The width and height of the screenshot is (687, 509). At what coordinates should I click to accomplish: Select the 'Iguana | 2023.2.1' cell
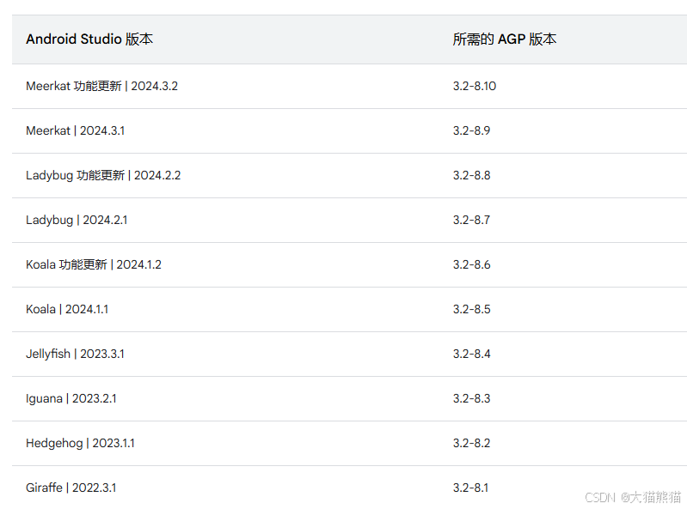(x=71, y=399)
